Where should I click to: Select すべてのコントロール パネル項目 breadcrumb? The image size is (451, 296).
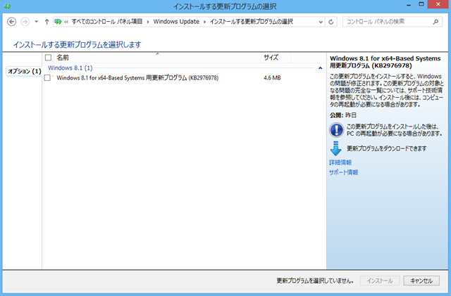click(x=106, y=22)
